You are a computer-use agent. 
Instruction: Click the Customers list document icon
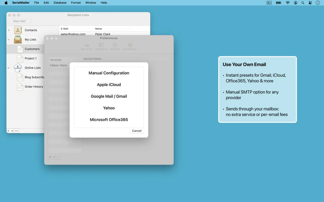pyautogui.click(x=20, y=49)
